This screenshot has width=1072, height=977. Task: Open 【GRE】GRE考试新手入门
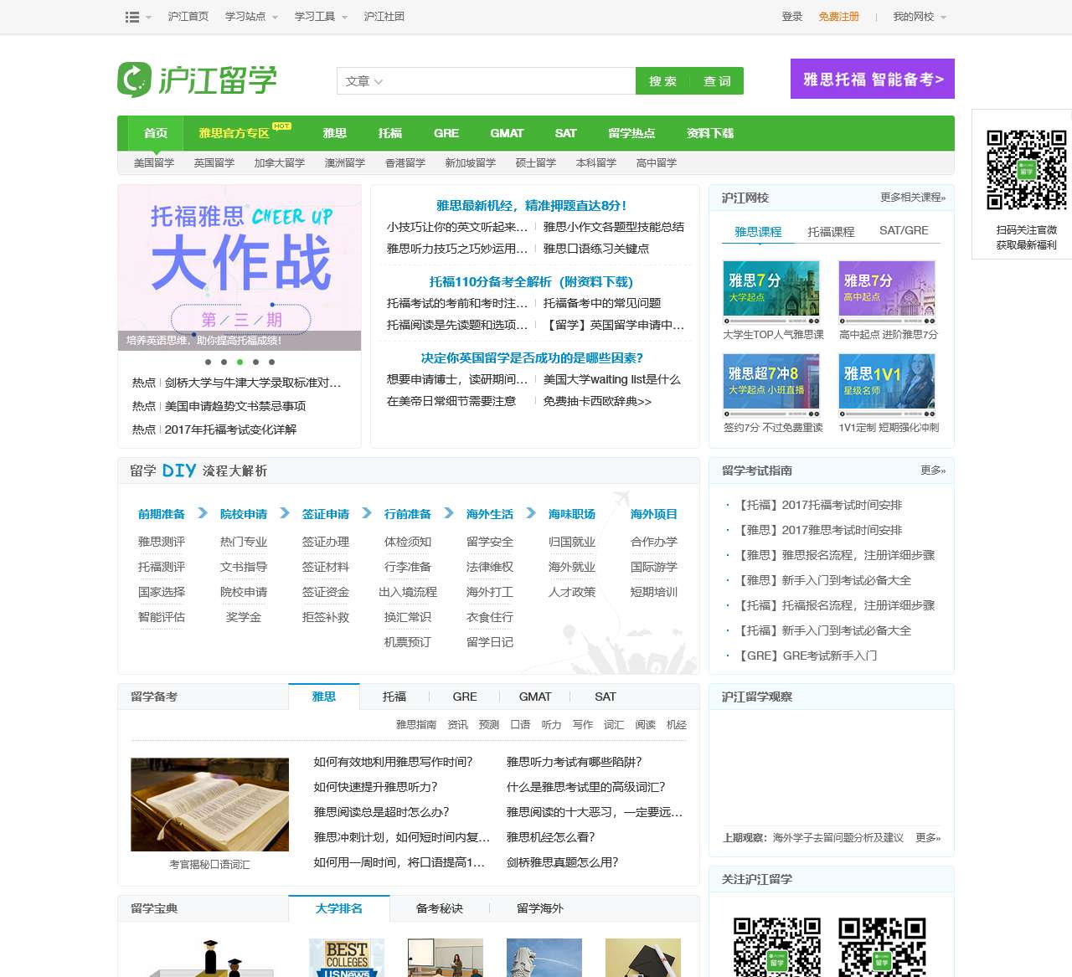pyautogui.click(x=807, y=656)
